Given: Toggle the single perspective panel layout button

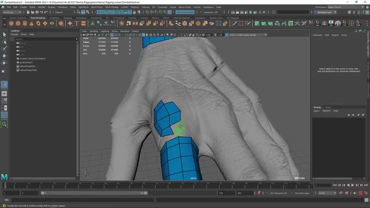Looking at the screenshot, I should [4, 94].
